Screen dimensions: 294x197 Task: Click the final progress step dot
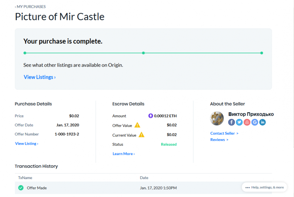tap(262, 53)
